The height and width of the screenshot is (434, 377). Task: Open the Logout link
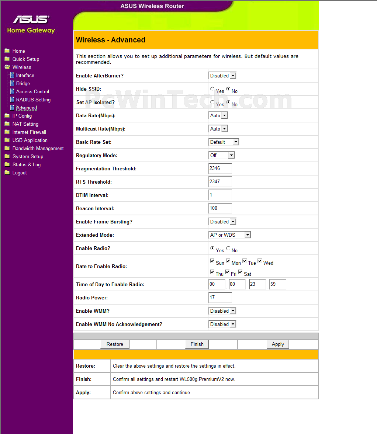[20, 173]
